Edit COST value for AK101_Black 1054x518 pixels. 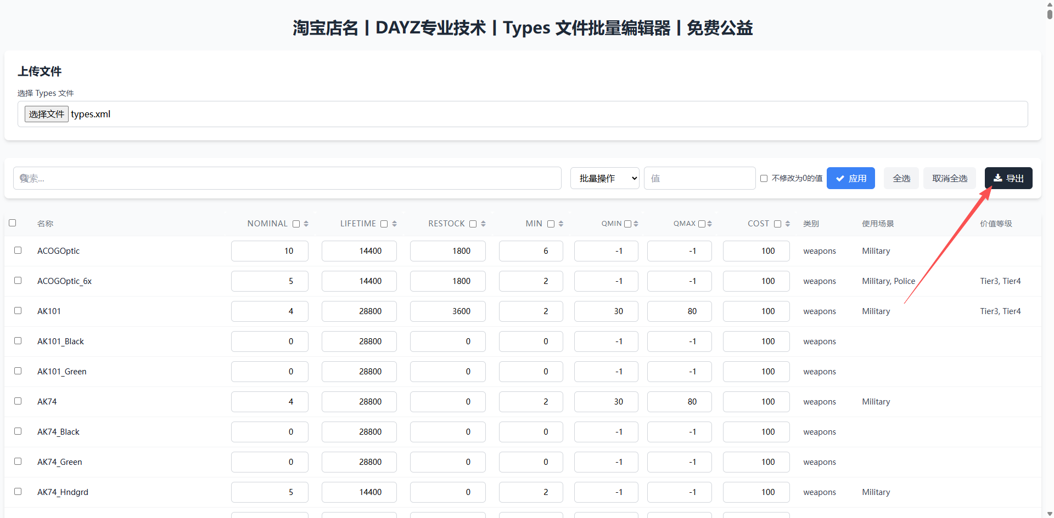(x=756, y=341)
